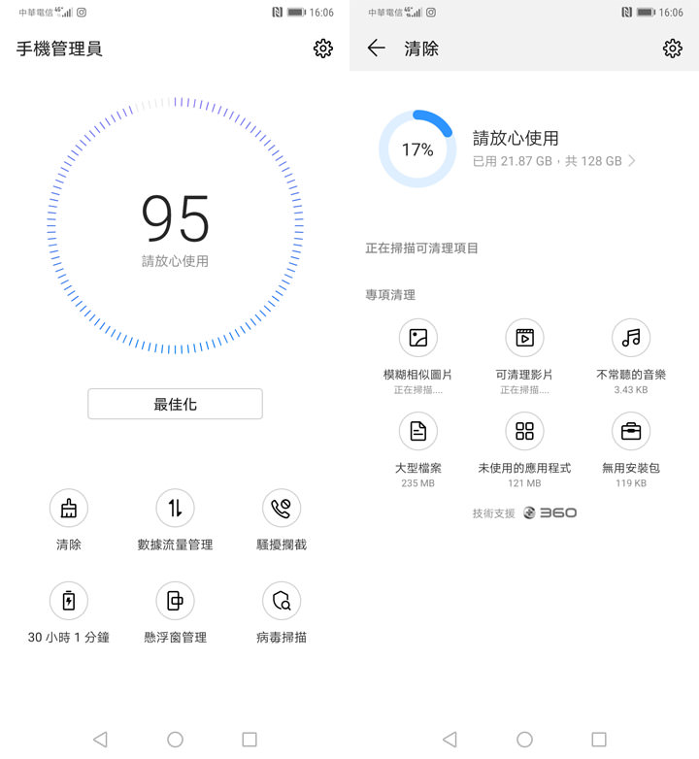Tap the 專項清理 section heading
This screenshot has height=759, width=699.
(x=390, y=295)
